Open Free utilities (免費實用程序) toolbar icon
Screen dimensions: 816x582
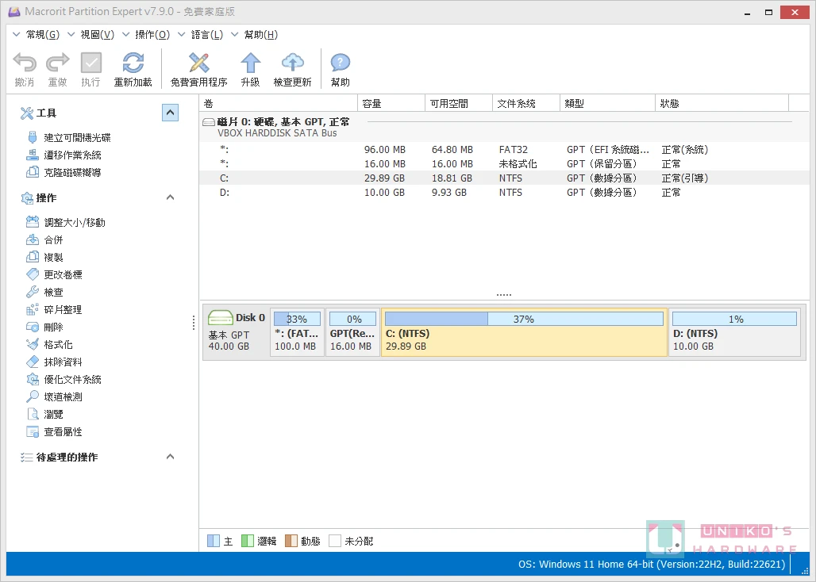click(198, 63)
